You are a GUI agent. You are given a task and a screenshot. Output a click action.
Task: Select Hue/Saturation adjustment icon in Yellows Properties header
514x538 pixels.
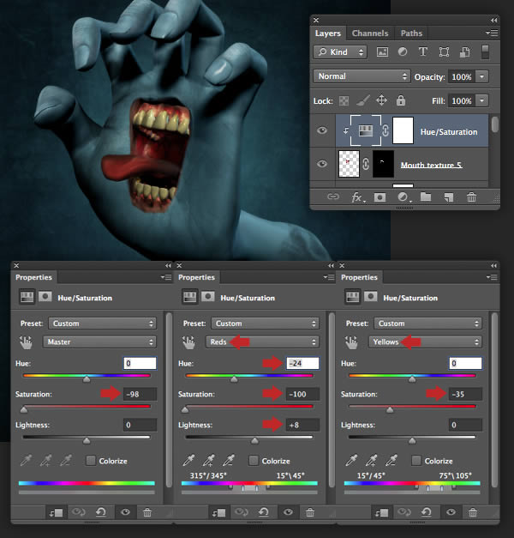(353, 297)
